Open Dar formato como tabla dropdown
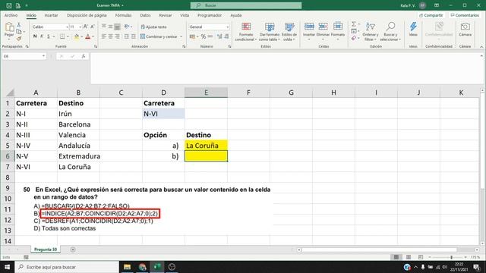486x273 pixels. pyautogui.click(x=270, y=32)
